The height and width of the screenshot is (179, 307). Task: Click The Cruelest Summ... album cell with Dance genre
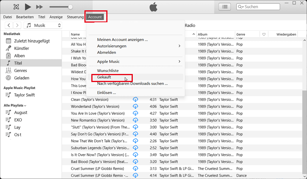pyautogui.click(x=215, y=176)
